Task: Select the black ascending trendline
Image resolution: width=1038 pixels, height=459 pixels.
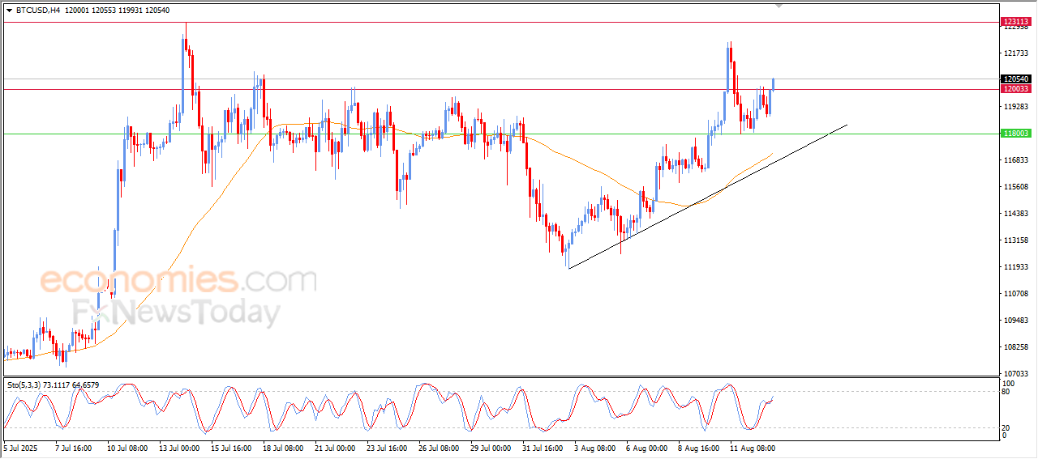Action: click(x=707, y=197)
